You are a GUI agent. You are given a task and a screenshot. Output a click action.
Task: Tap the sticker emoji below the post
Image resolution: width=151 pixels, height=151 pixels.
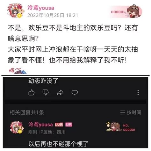click(x=18, y=71)
